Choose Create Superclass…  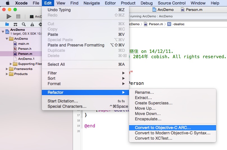point(172,103)
